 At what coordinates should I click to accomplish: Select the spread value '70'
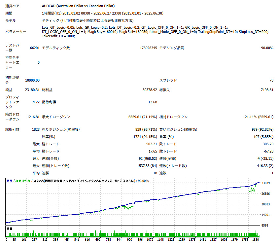tap(271, 80)
